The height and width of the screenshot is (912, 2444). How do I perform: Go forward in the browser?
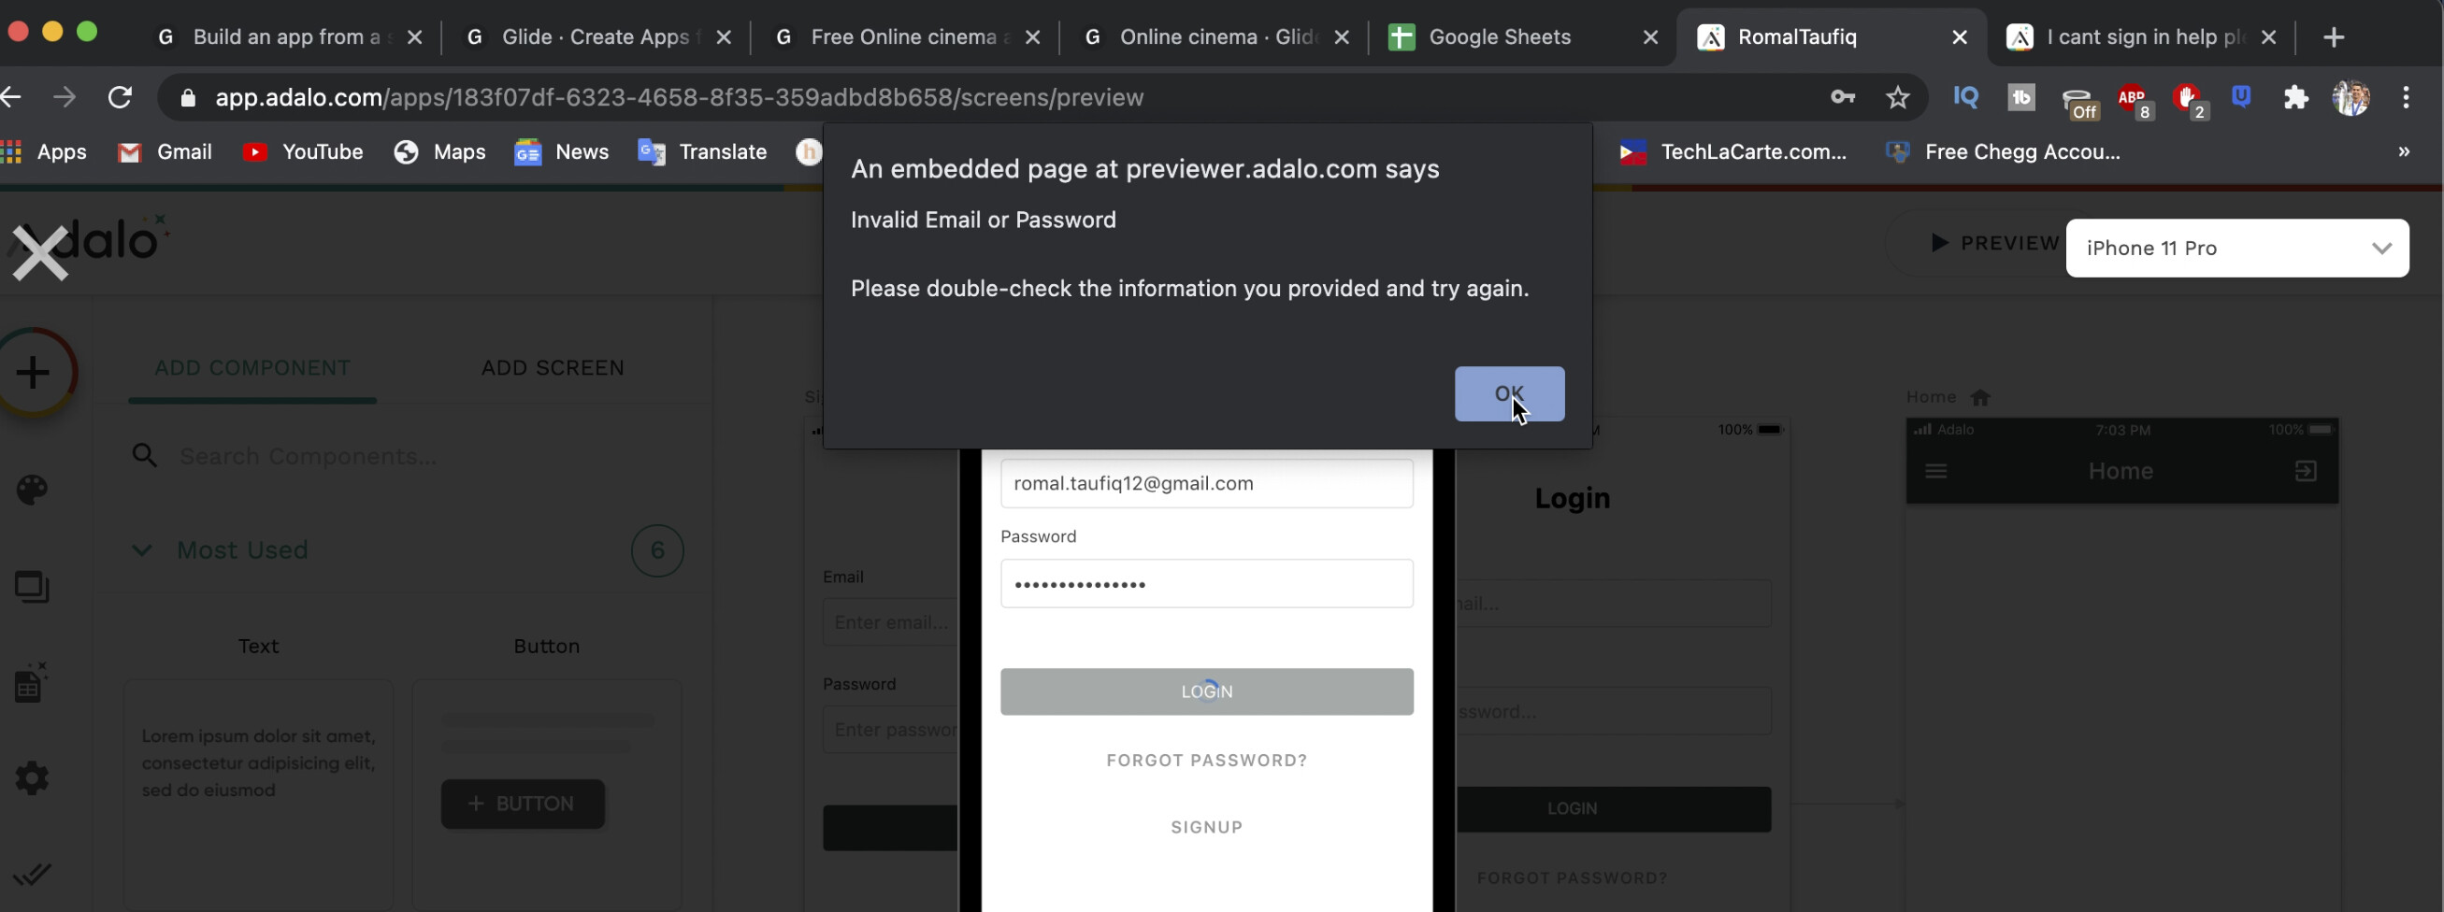65,96
